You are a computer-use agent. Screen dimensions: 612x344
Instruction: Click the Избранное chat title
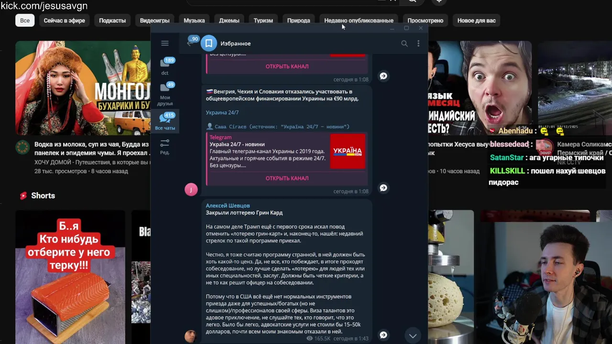(235, 43)
